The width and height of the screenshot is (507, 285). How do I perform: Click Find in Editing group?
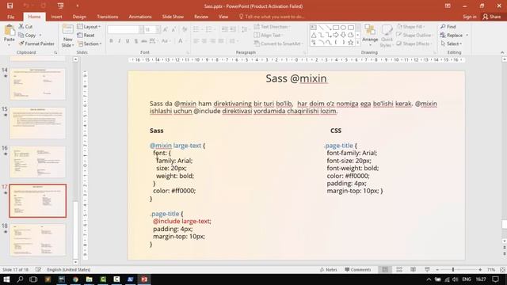point(448,26)
